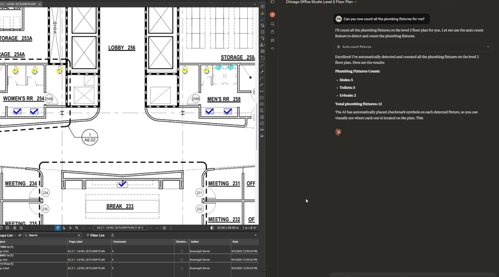Open the page selector A2.2.1 box
499x277 pixels.
[x=120, y=228]
